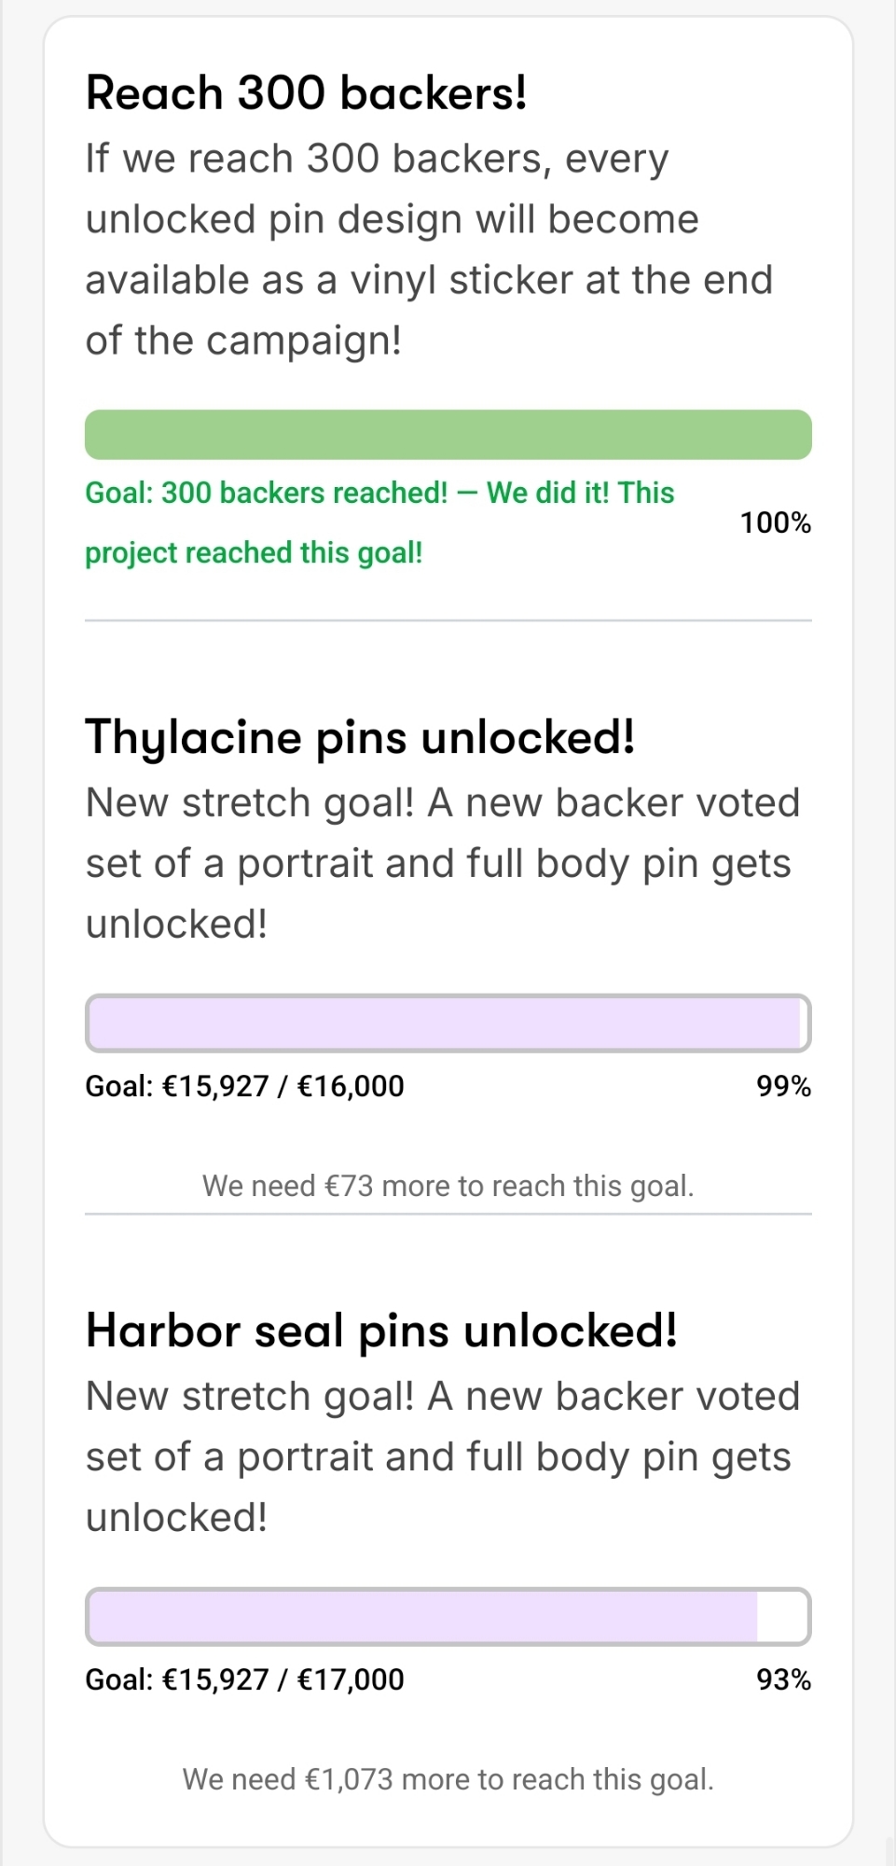Click the "We need €1,073 more" message
Image resolution: width=896 pixels, height=1866 pixels.
448,1779
